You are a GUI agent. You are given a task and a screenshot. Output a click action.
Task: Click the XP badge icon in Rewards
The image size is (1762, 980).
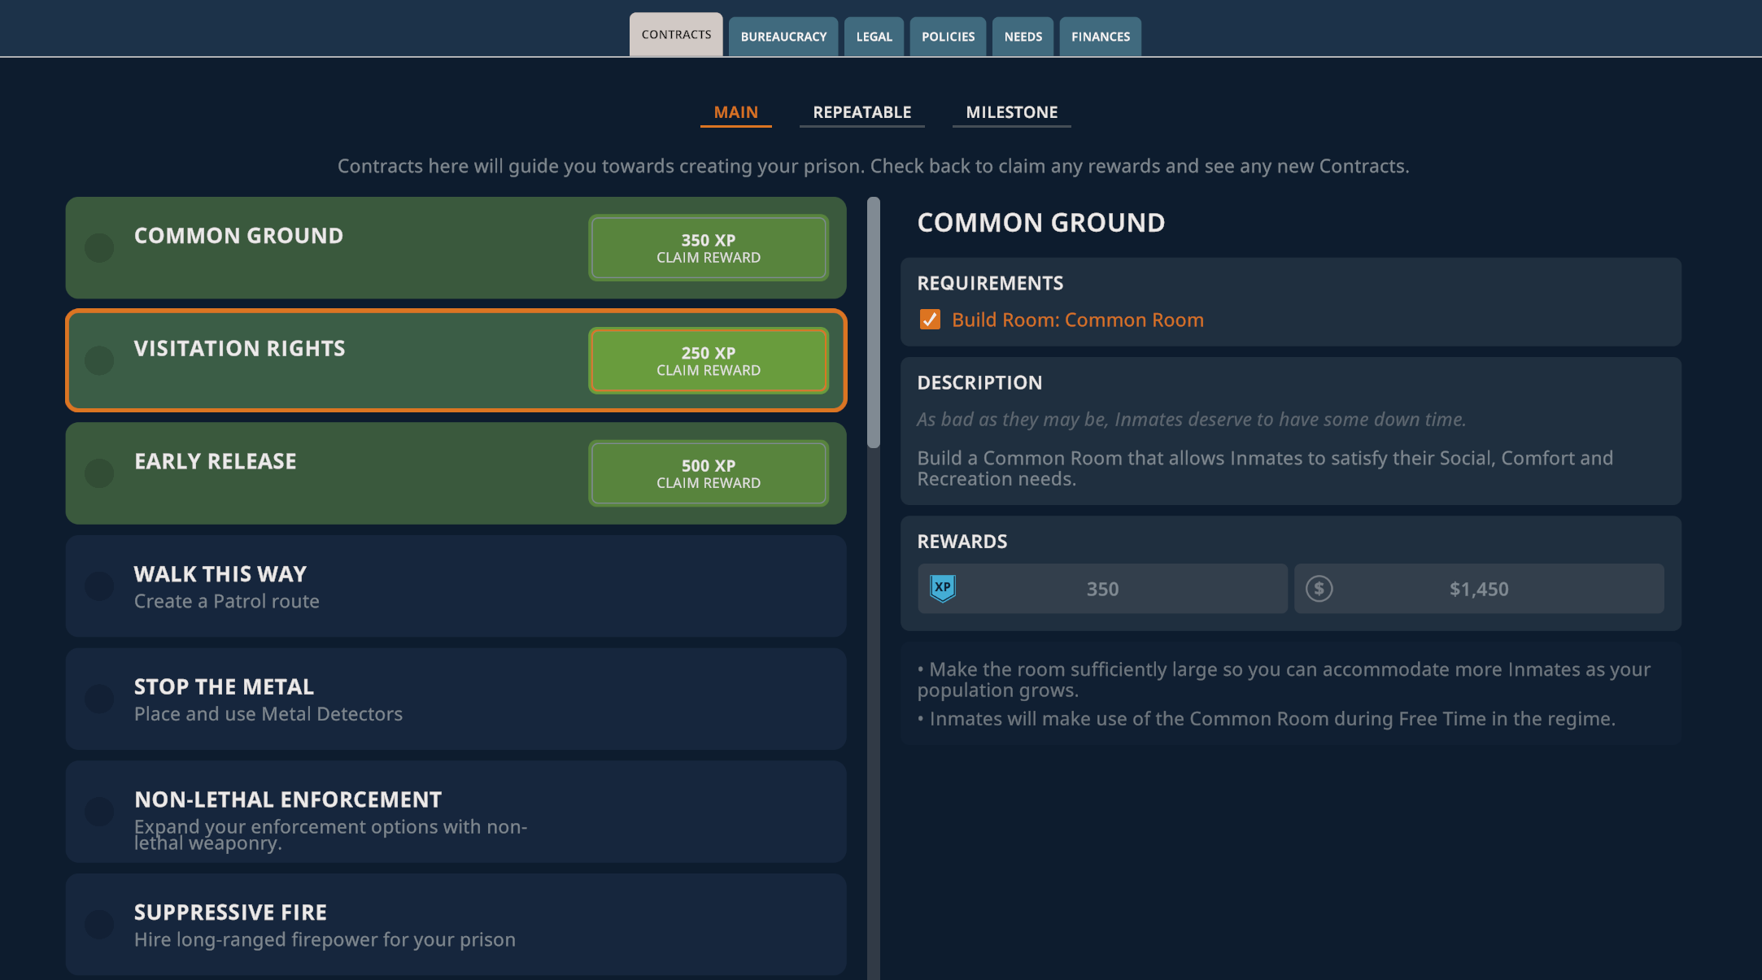[x=942, y=588]
